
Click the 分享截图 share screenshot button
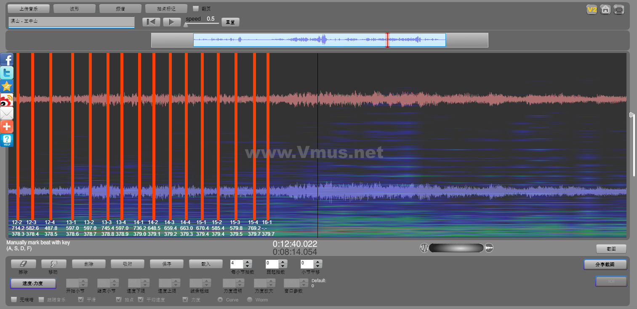[x=605, y=264]
